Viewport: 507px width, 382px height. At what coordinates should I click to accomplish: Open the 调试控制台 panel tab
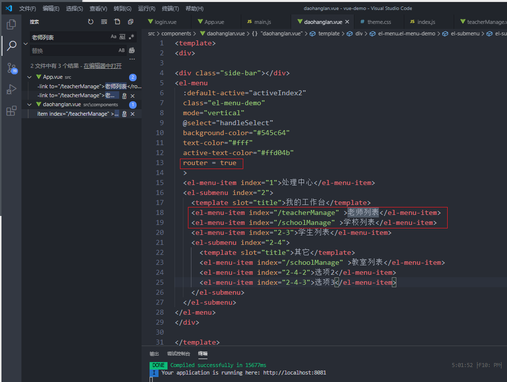178,354
